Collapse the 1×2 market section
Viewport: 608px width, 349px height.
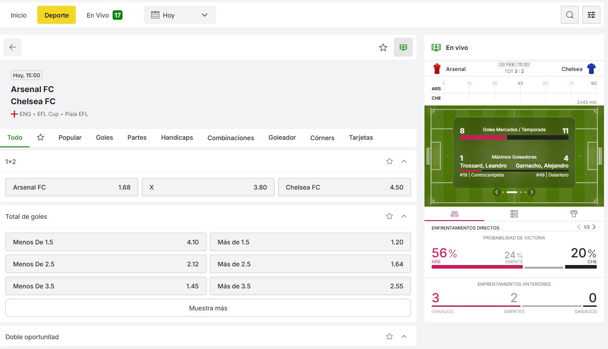click(404, 161)
